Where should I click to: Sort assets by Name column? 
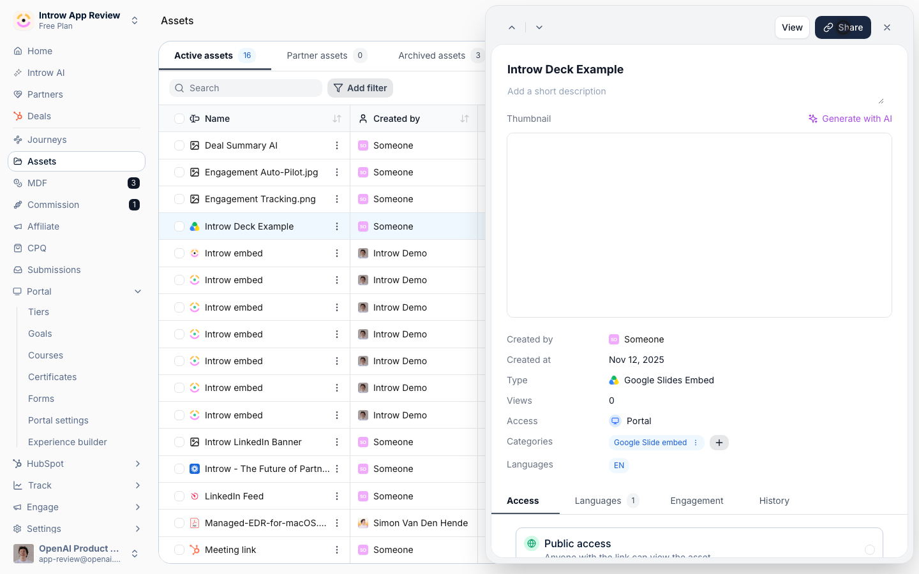point(337,119)
